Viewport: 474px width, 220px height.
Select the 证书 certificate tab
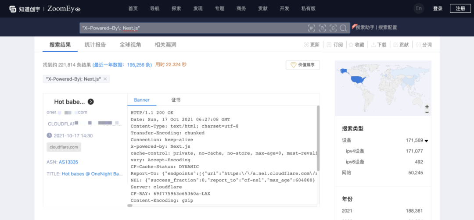176,100
